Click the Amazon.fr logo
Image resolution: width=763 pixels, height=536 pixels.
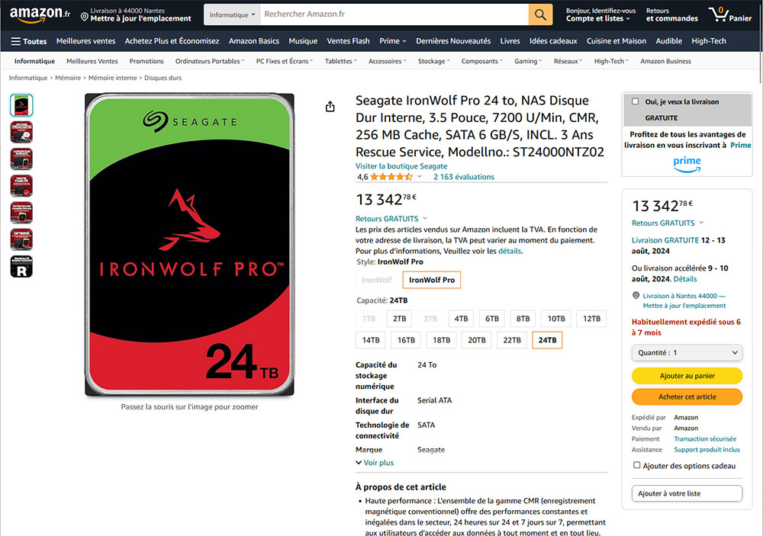[x=40, y=14]
